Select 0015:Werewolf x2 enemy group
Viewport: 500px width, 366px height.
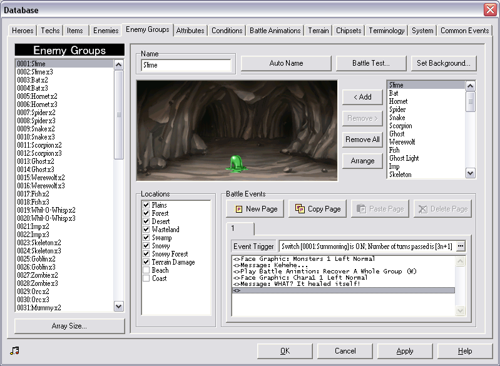click(41, 178)
